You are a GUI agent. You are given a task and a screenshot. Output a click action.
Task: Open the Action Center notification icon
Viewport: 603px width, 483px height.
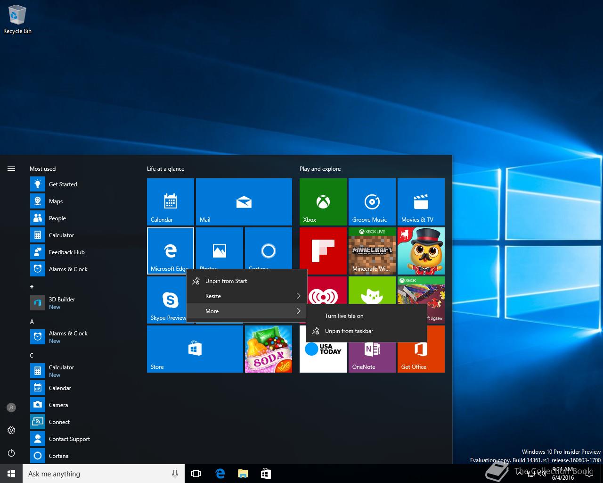588,474
